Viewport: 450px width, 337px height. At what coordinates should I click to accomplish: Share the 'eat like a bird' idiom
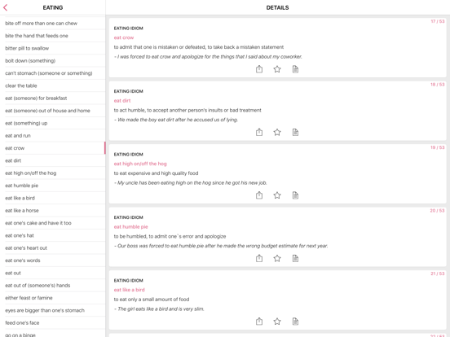coord(259,322)
